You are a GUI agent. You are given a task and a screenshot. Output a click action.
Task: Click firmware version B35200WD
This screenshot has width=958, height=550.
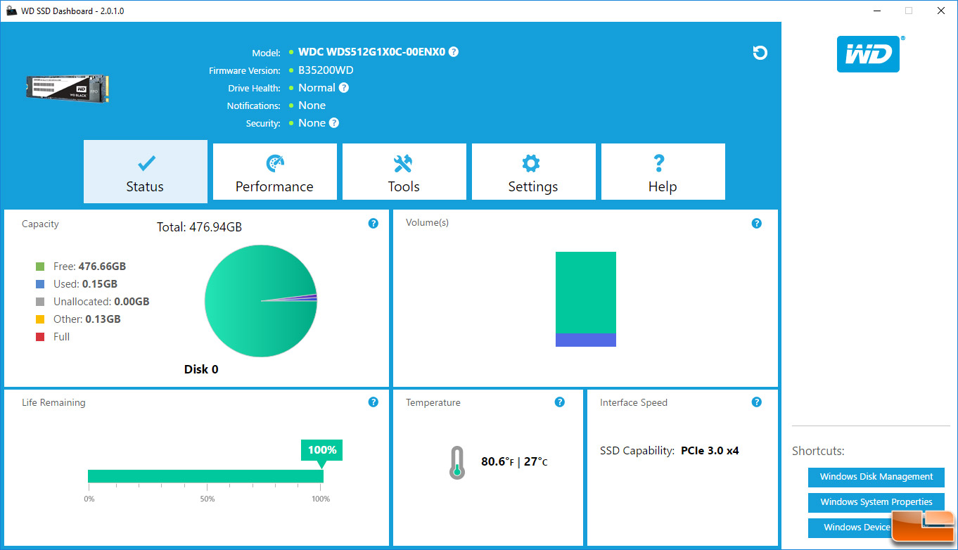click(326, 70)
